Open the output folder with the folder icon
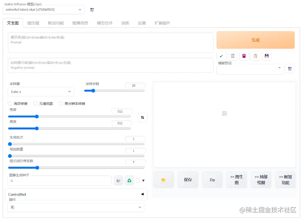303x220 pixels. [164, 180]
